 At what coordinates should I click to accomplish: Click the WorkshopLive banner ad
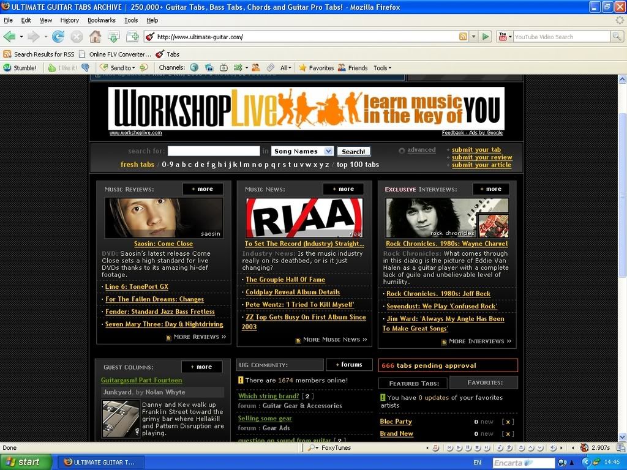tap(306, 108)
